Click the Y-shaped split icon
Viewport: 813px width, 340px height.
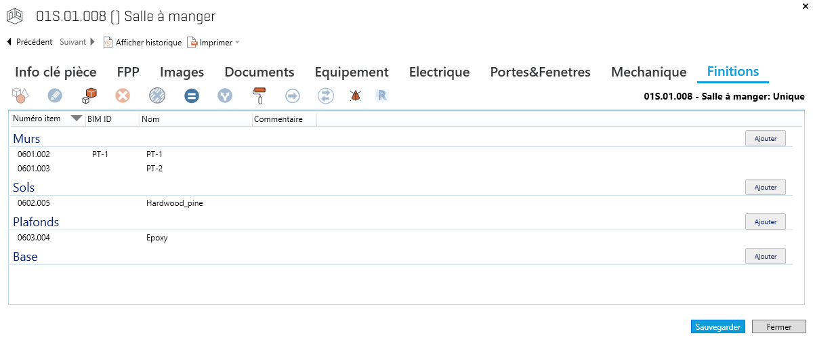pyautogui.click(x=225, y=95)
